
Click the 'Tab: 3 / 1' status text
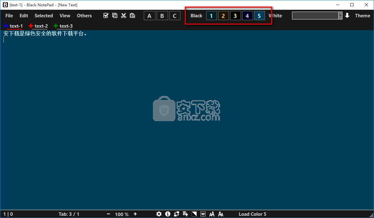click(69, 214)
